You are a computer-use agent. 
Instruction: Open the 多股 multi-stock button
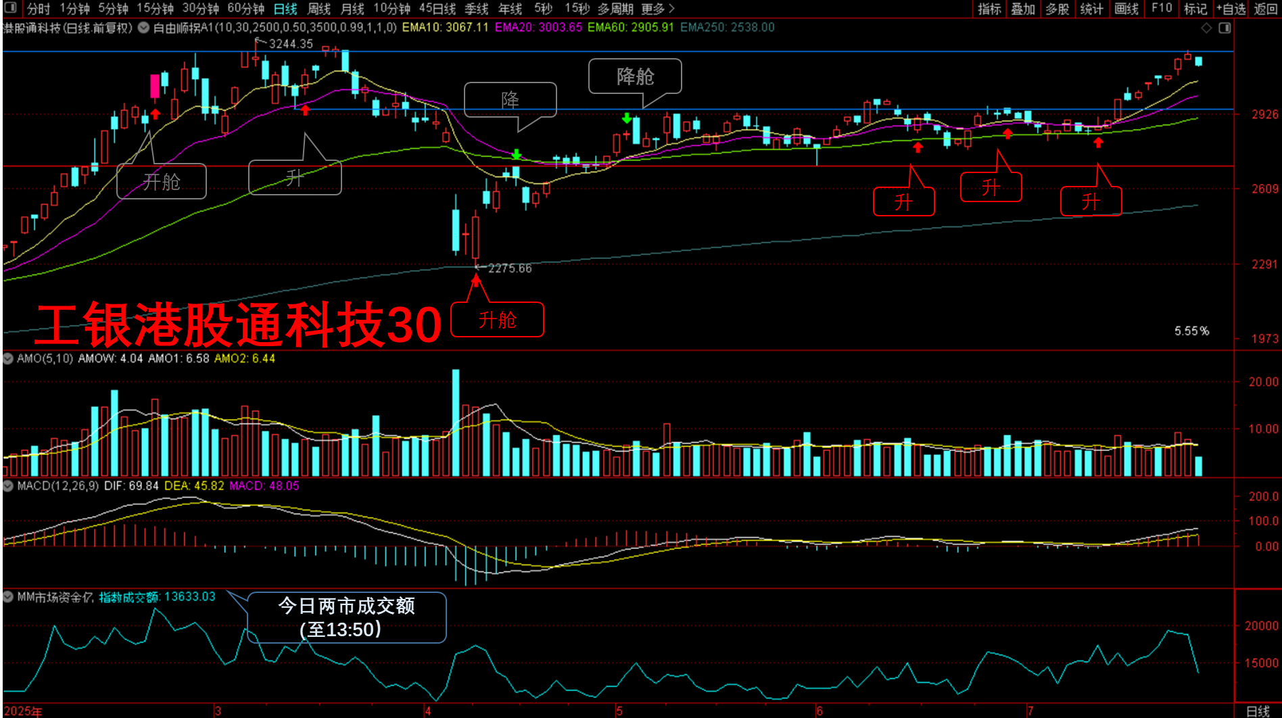click(x=1058, y=9)
